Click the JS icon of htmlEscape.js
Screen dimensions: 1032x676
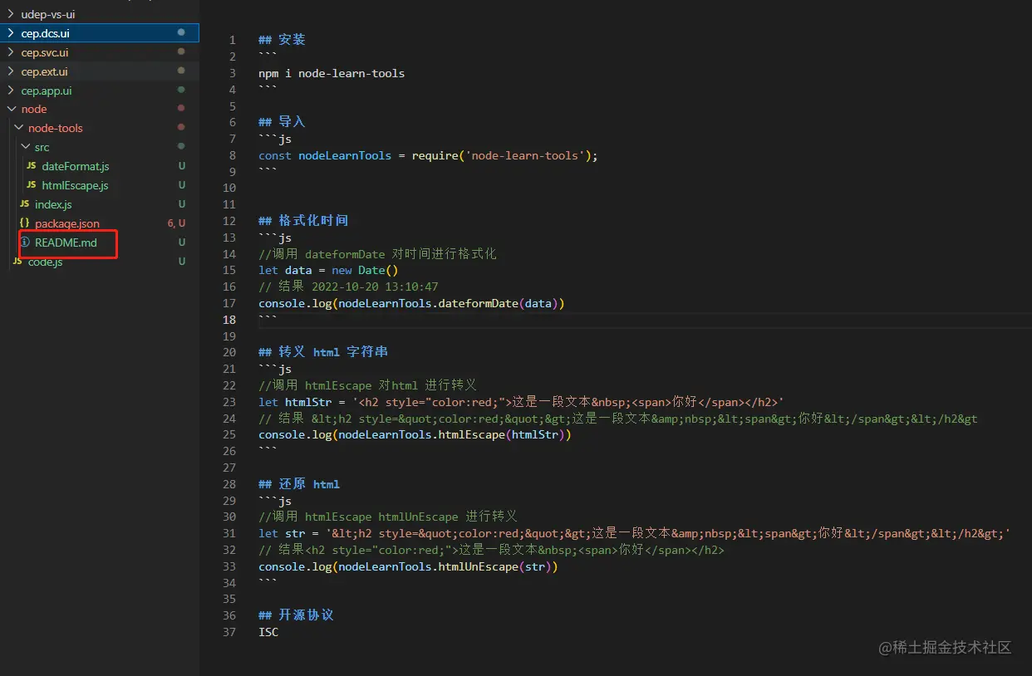[x=32, y=185]
